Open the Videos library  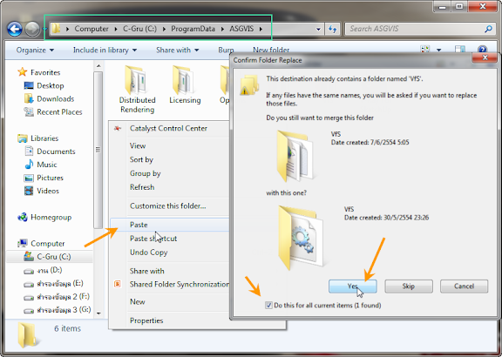[x=47, y=191]
